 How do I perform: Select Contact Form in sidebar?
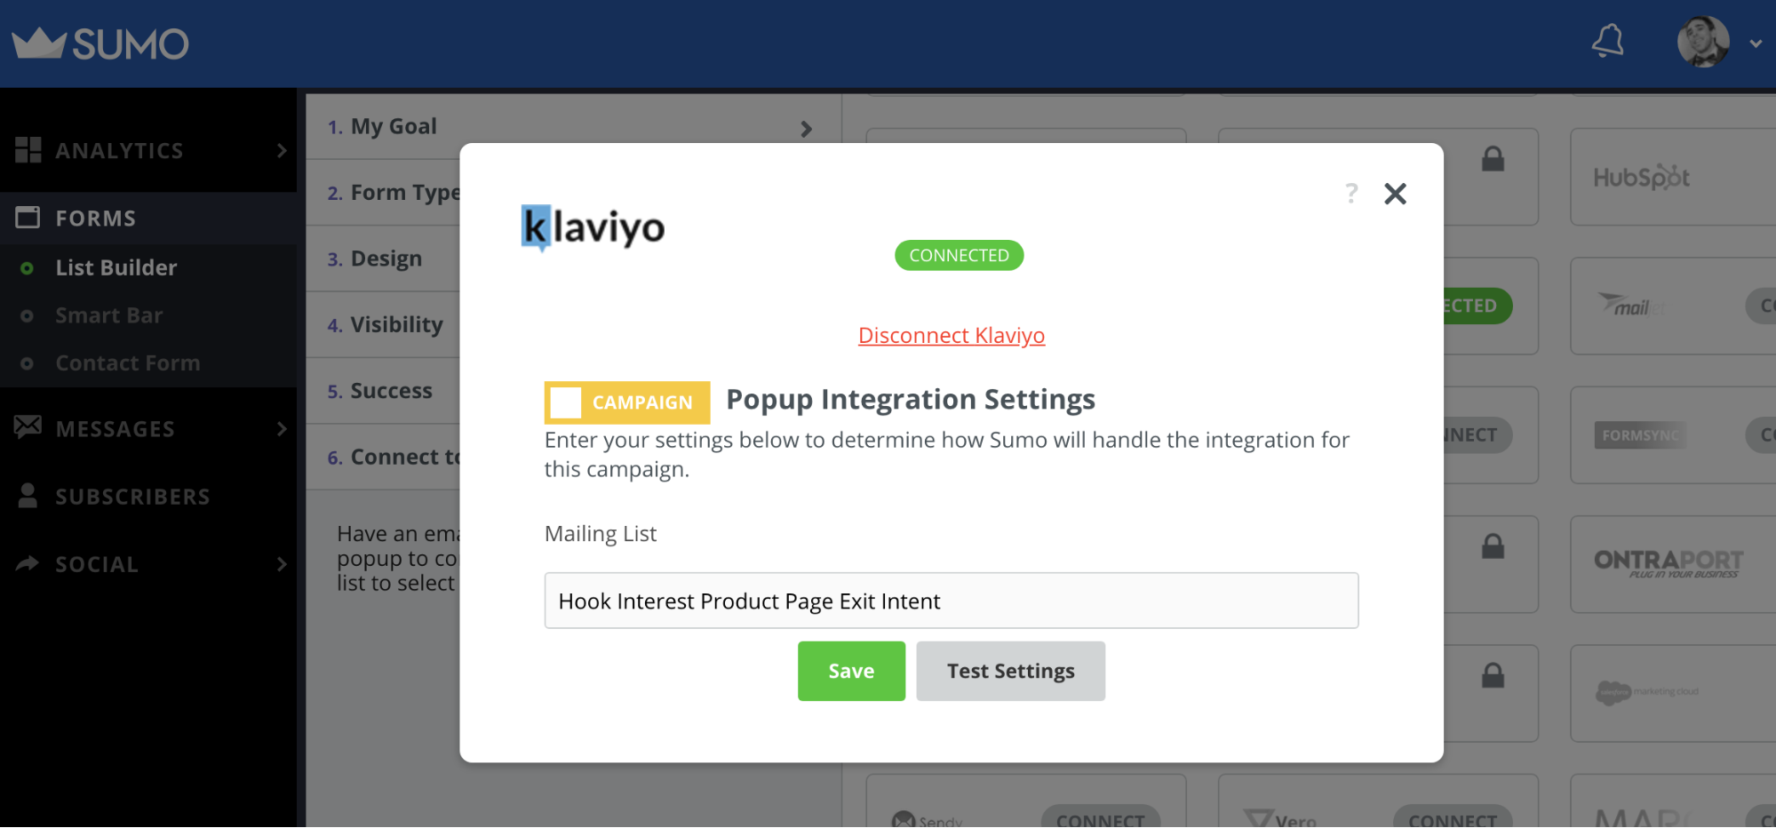[128, 363]
